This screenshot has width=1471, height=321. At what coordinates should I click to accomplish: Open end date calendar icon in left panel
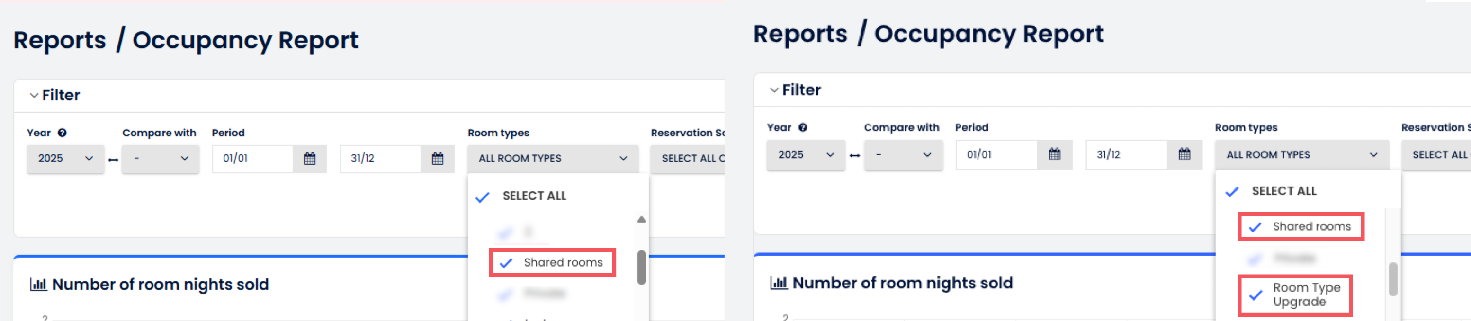[438, 159]
